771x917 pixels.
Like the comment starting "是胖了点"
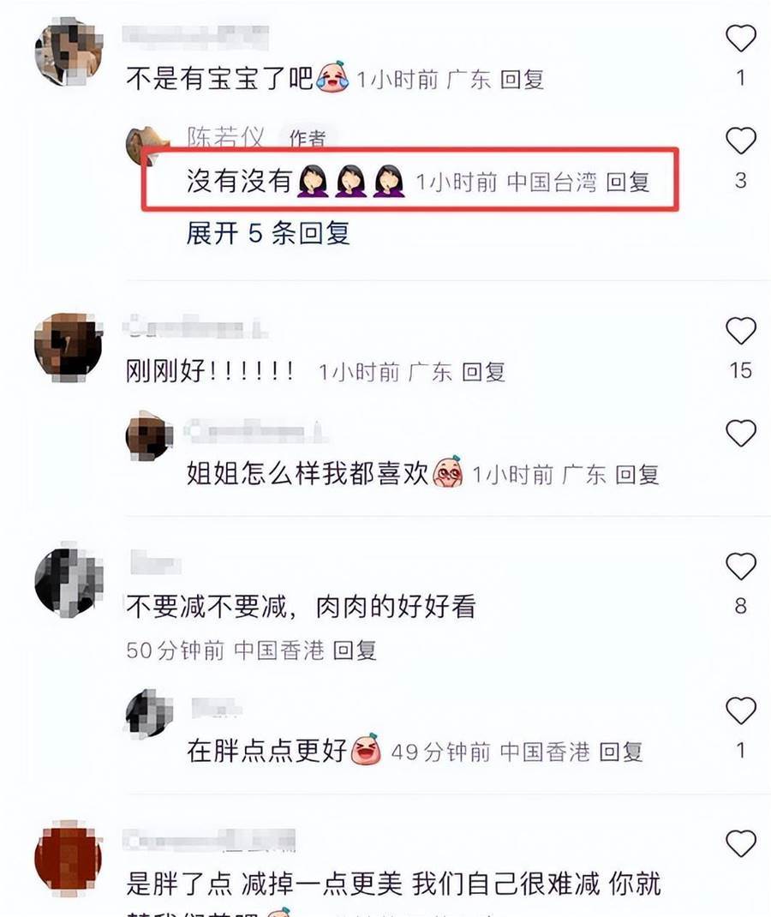pos(741,843)
